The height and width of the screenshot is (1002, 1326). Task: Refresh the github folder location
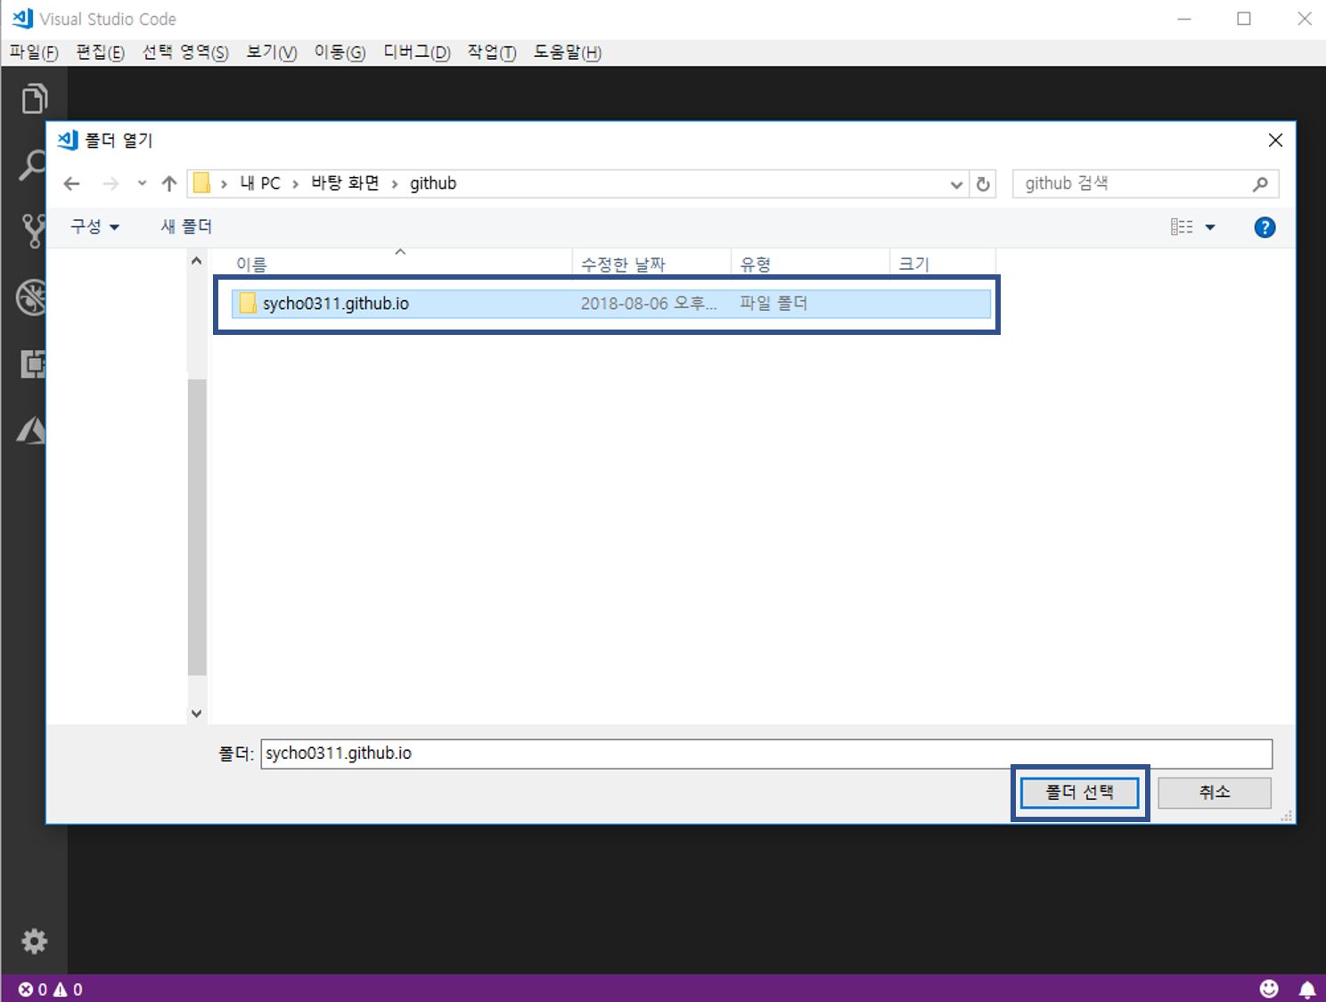[983, 184]
